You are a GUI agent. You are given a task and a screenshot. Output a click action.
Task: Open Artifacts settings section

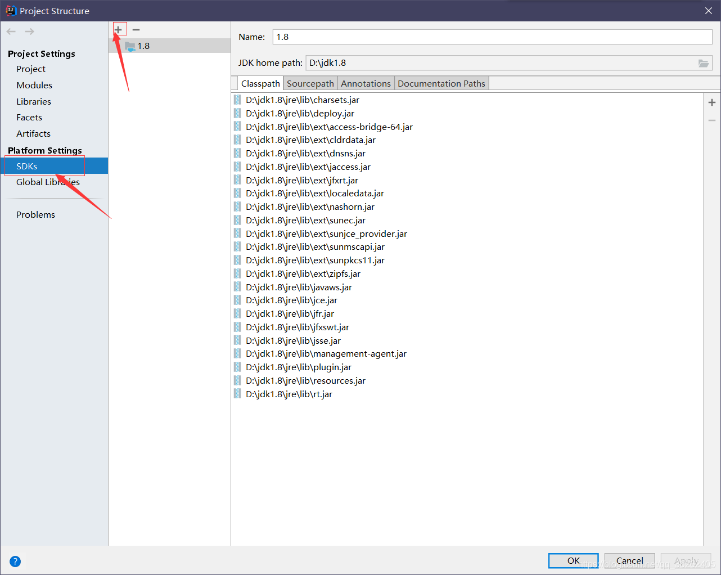[x=33, y=134]
